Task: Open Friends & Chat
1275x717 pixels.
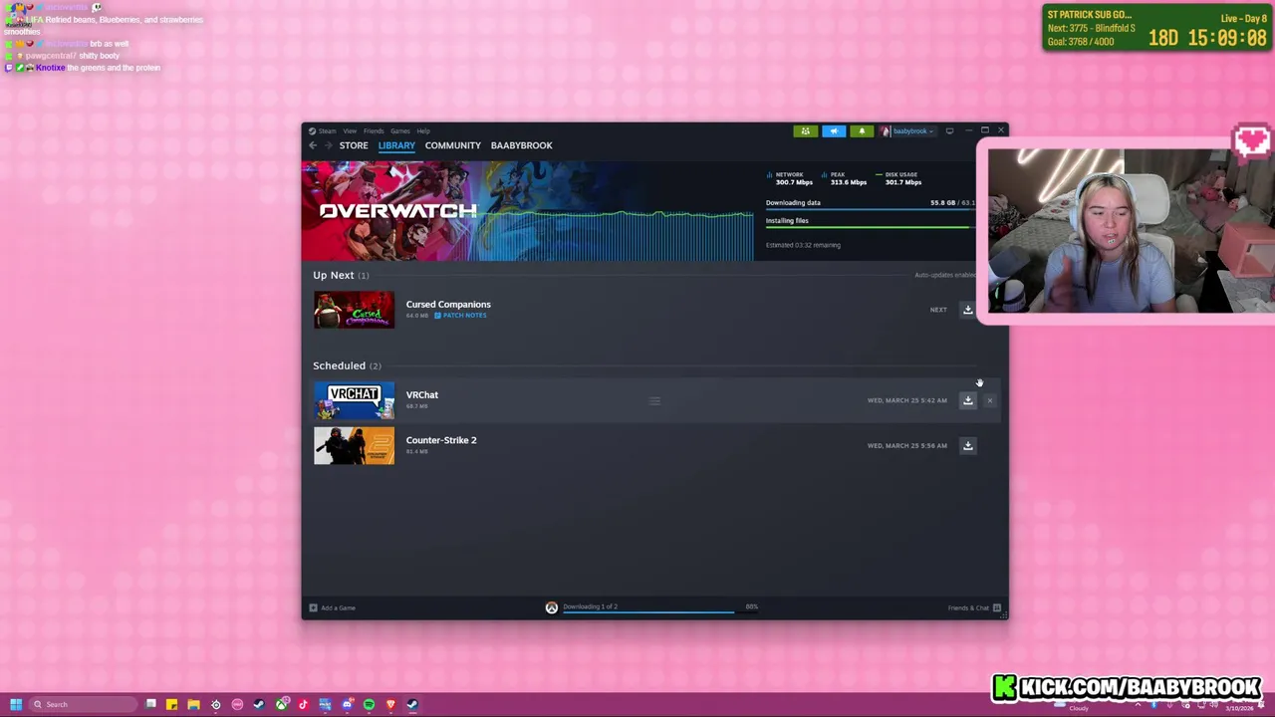Action: pos(974,607)
